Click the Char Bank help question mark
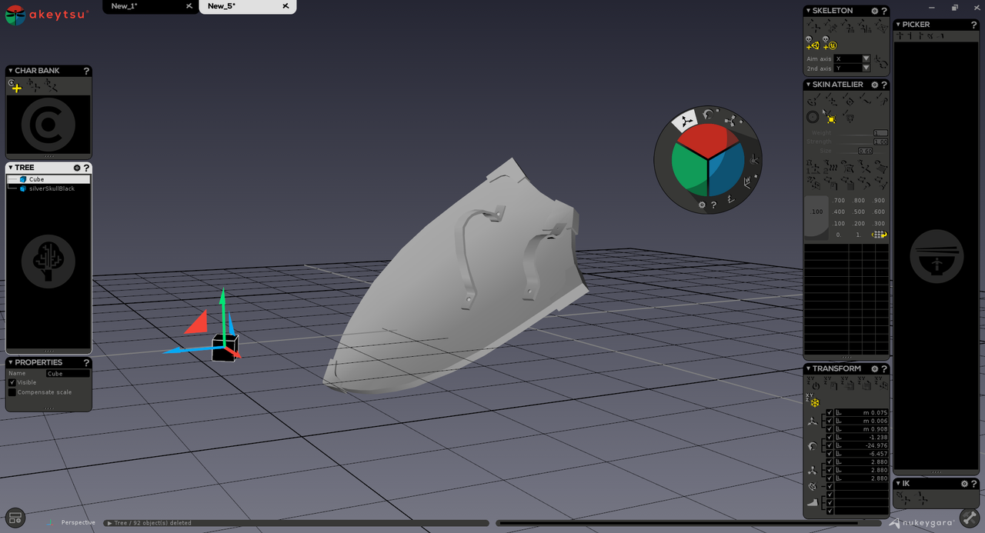Viewport: 985px width, 533px height. coord(86,71)
